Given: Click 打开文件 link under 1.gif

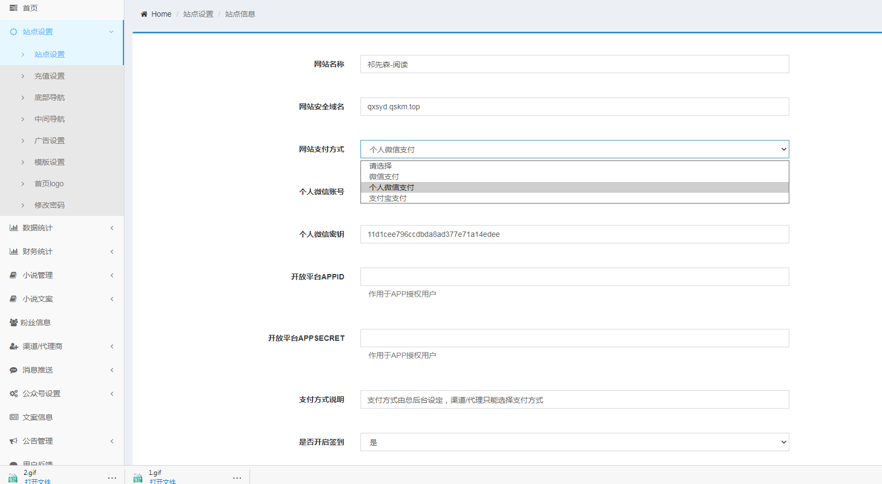Looking at the screenshot, I should [x=163, y=481].
